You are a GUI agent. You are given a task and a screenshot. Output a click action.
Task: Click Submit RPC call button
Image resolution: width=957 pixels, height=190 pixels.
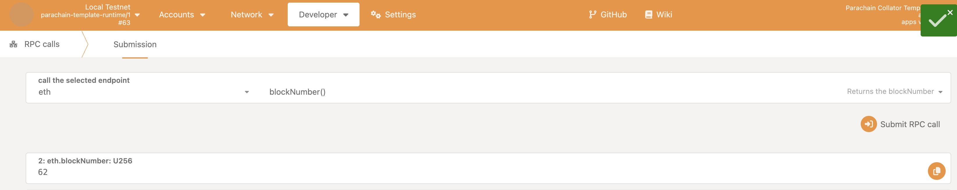tap(900, 124)
